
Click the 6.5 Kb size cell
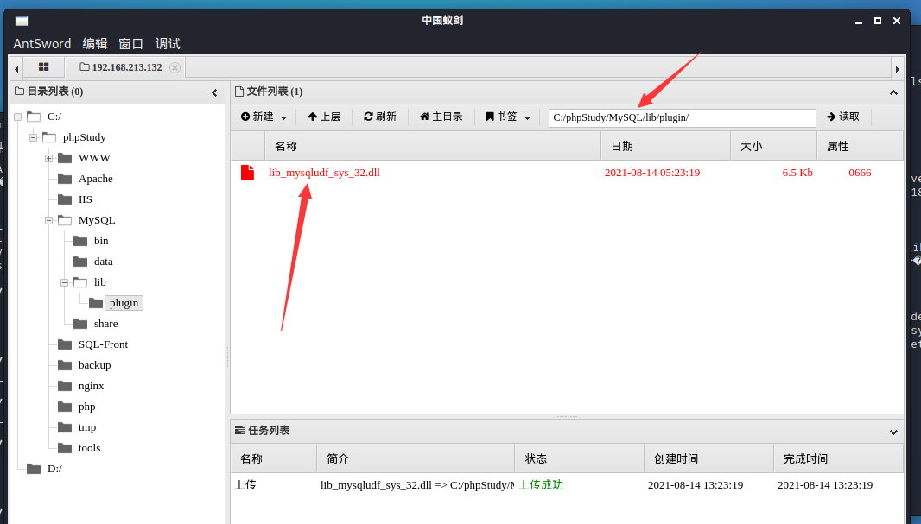pos(797,173)
